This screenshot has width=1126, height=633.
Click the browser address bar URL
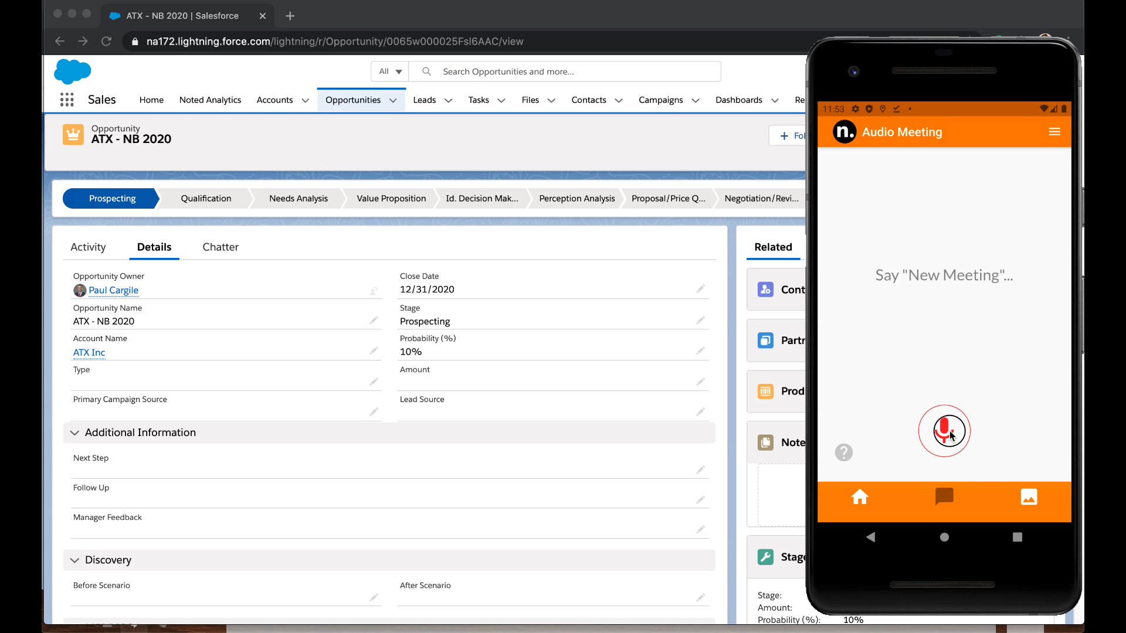pyautogui.click(x=335, y=41)
